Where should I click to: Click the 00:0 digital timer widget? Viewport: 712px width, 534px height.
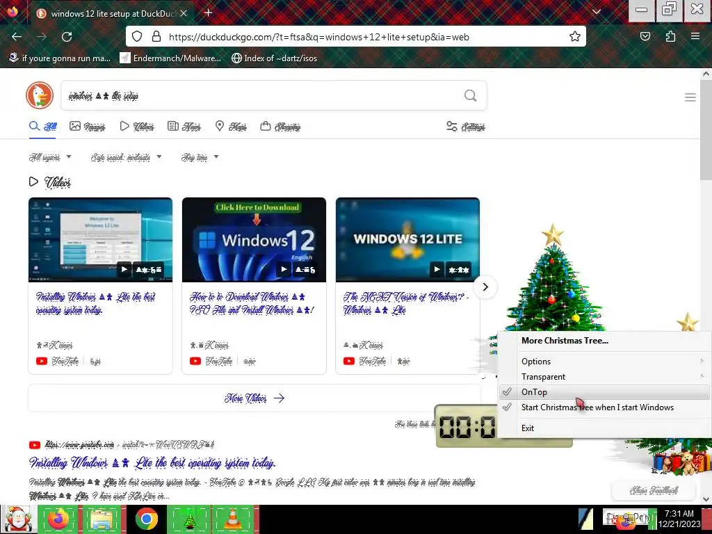(467, 427)
